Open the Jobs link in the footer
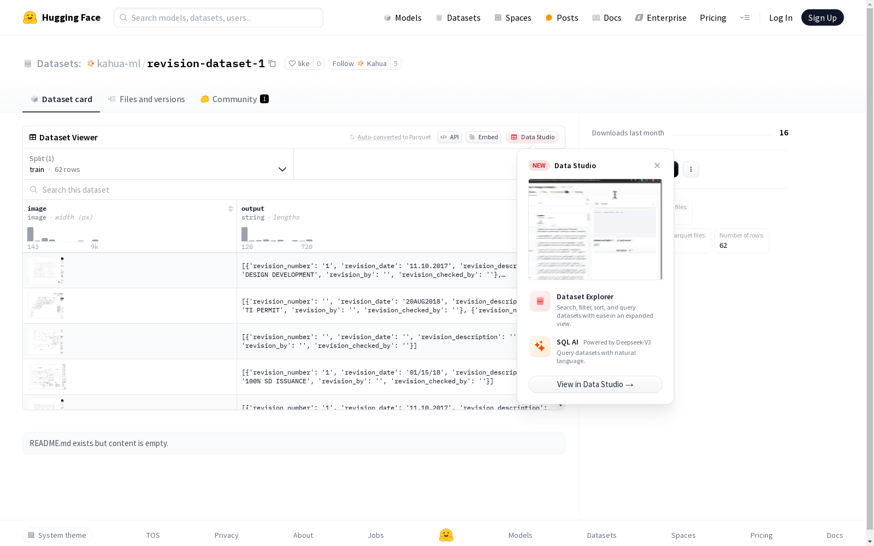The image size is (874, 546). 376,535
